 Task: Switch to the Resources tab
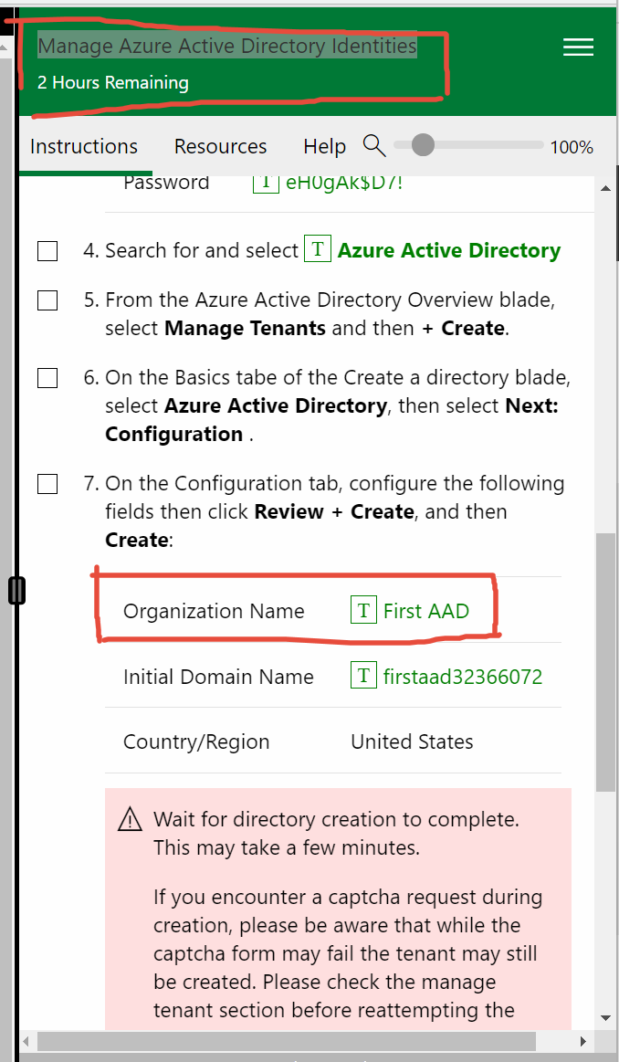[x=220, y=146]
